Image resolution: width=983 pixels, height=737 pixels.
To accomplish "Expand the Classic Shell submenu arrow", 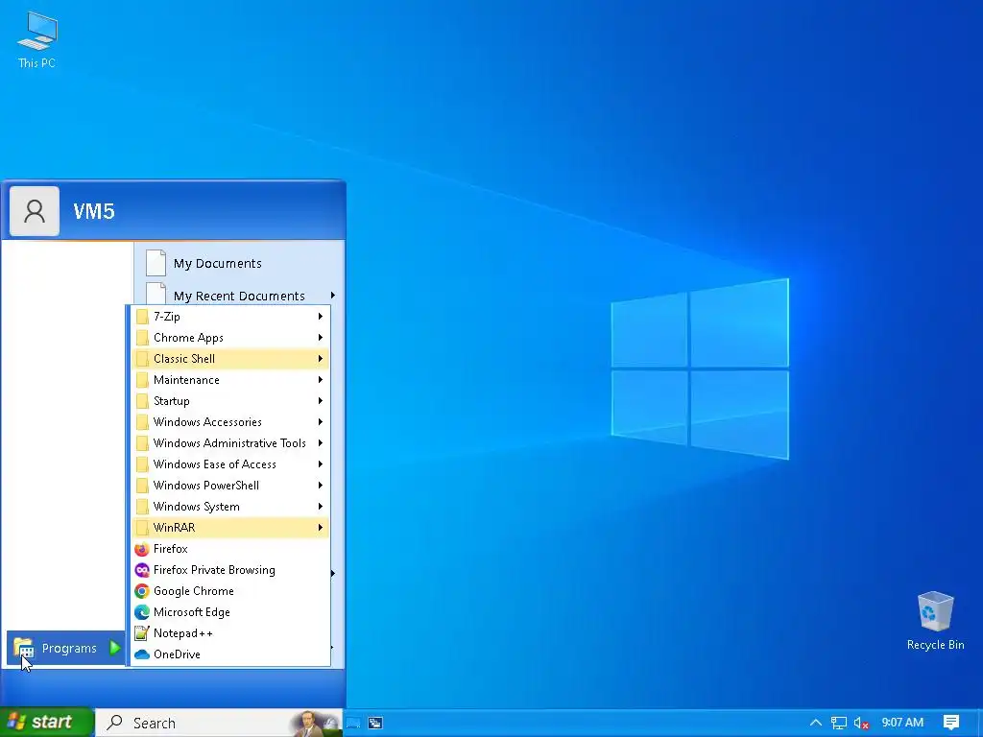I will [321, 359].
